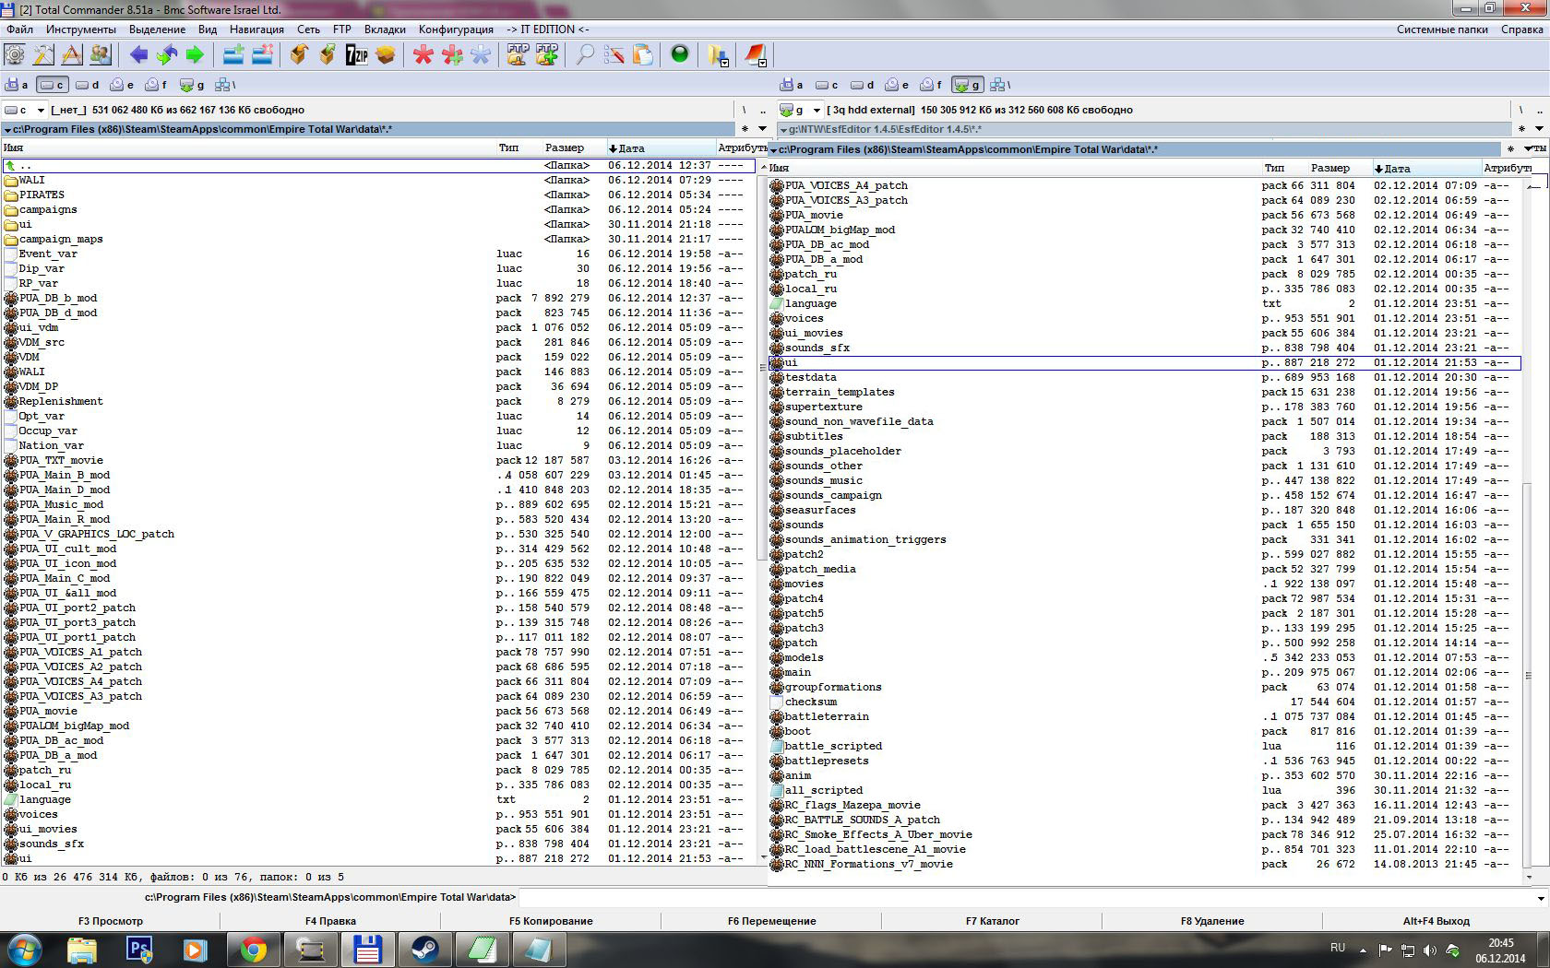
Task: Open the magnifying glass search icon
Action: point(585,55)
